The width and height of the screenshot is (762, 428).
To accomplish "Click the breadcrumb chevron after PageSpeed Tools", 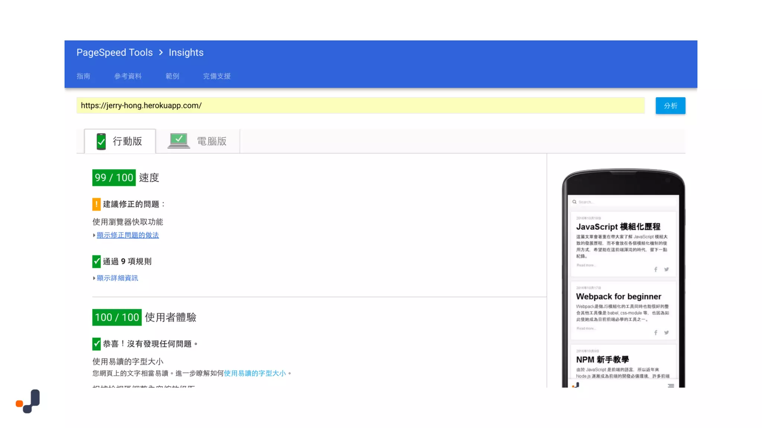I will click(161, 52).
